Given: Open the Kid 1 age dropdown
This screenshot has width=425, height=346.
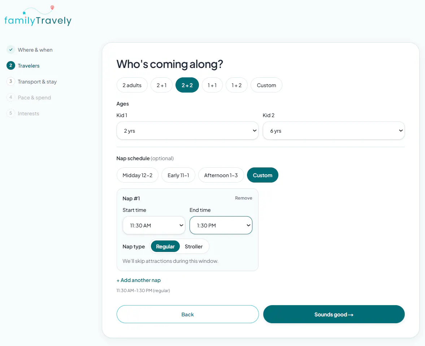Looking at the screenshot, I should pyautogui.click(x=187, y=131).
